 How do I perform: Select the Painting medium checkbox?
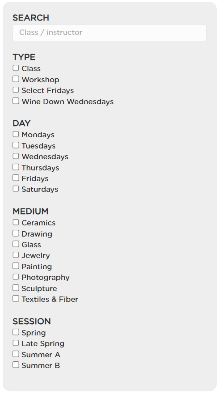tap(16, 266)
